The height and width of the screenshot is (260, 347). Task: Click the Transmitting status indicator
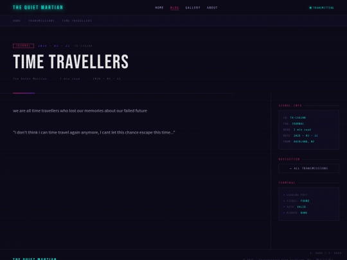coord(321,8)
